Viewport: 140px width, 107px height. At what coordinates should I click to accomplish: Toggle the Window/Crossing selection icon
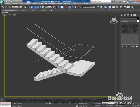pos(32,7)
